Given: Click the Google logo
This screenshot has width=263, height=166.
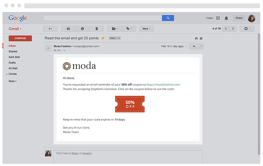Looking at the screenshot, I should [18, 18].
